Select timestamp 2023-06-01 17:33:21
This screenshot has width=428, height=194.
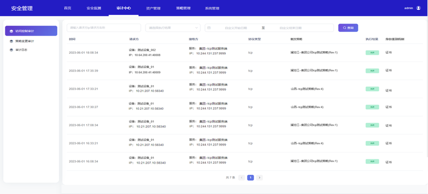(x=83, y=89)
